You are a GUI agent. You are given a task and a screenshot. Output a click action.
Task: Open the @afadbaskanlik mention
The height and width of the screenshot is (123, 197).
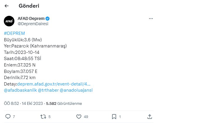click(x=20, y=90)
